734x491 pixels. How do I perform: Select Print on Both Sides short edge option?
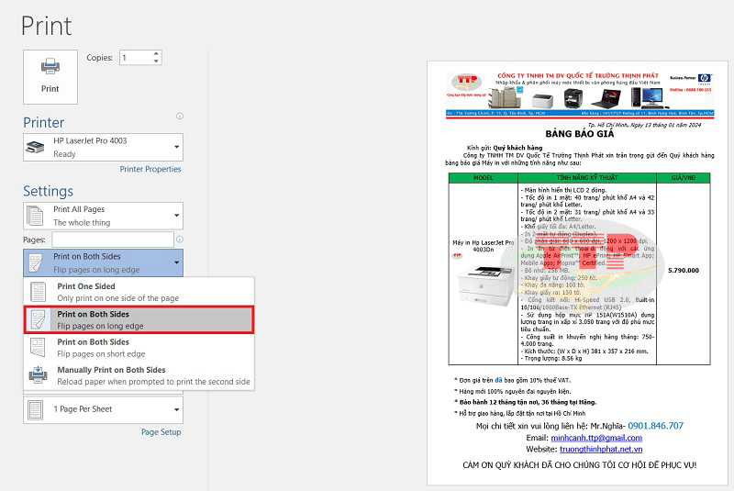(139, 348)
